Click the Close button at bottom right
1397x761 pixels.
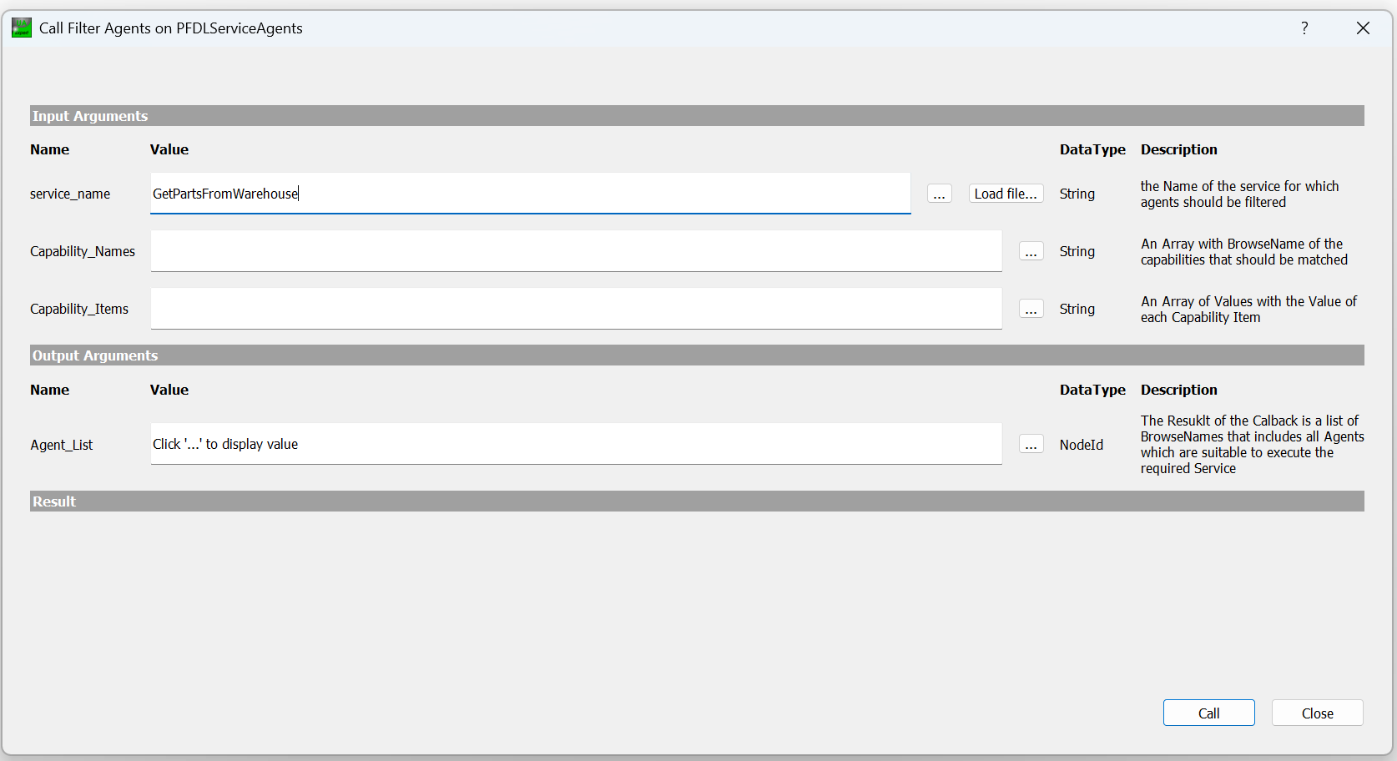[x=1318, y=713]
